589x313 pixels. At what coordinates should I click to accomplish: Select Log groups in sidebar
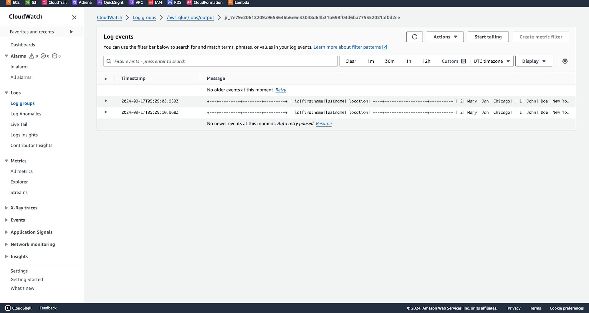tap(23, 103)
